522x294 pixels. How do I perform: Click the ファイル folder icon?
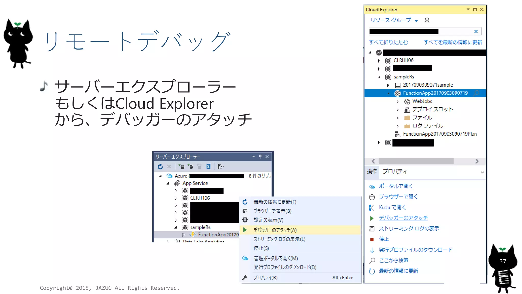[x=407, y=118]
